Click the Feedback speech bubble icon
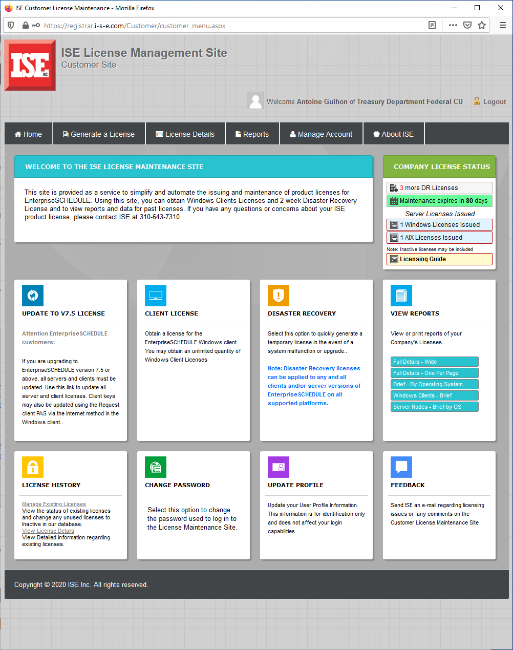 (x=401, y=467)
